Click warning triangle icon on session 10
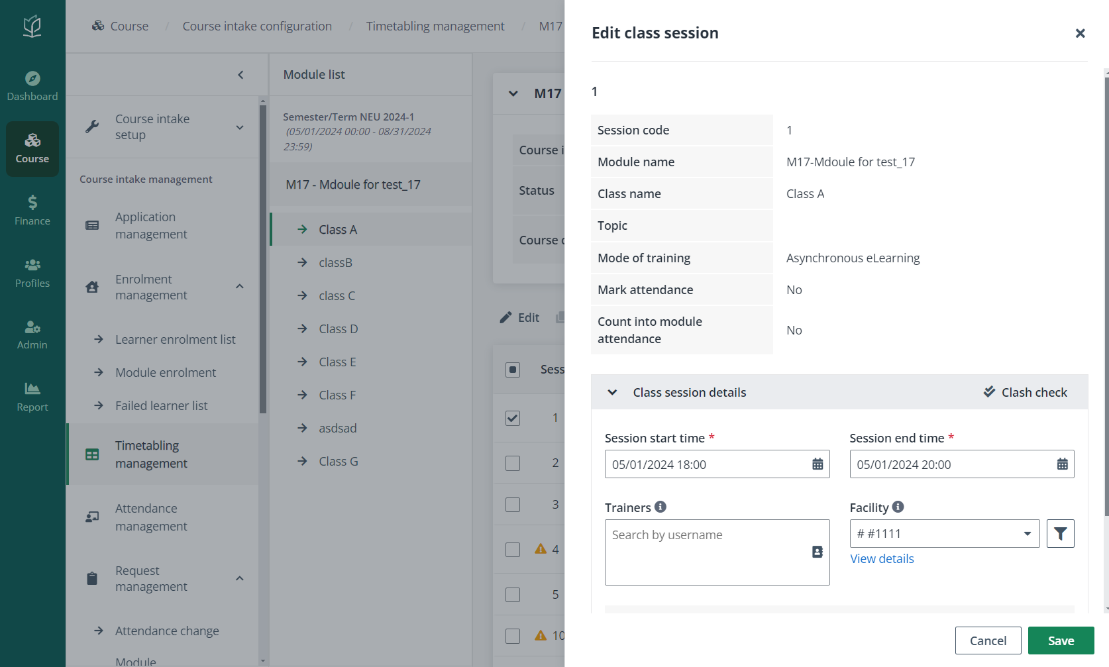Viewport: 1109px width, 667px height. click(541, 635)
